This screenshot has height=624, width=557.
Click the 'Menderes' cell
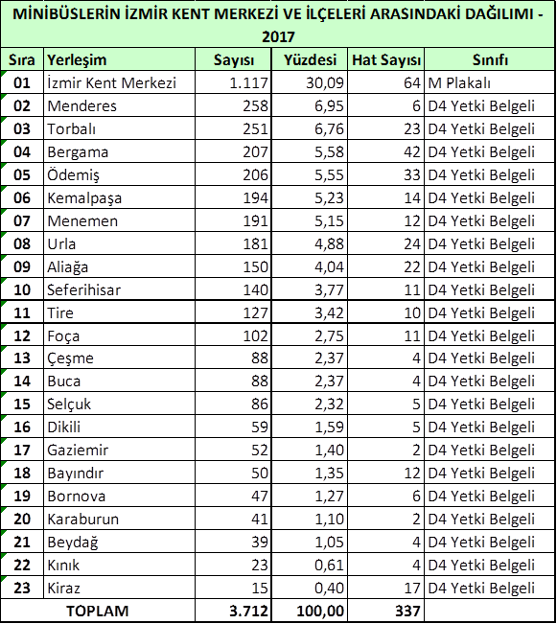coord(119,105)
